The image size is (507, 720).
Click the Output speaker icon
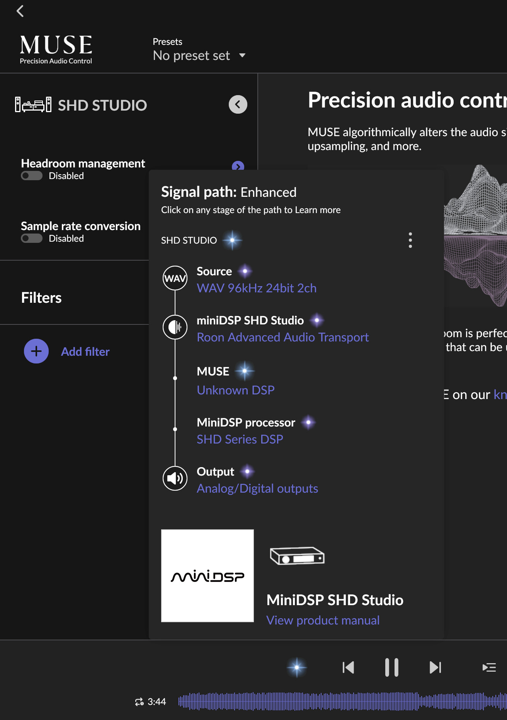click(x=175, y=478)
